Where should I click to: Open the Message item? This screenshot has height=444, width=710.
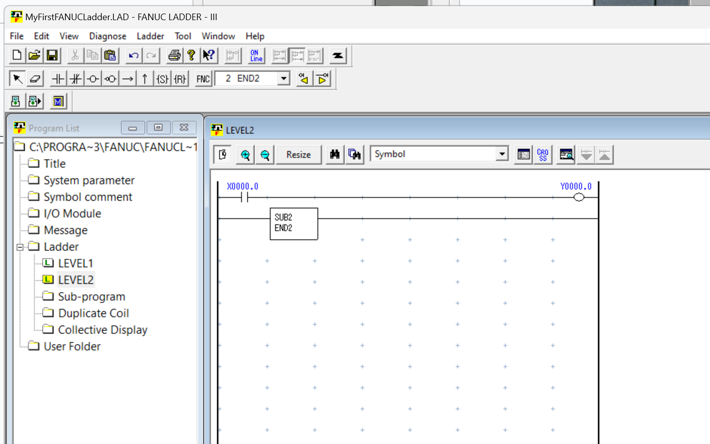click(x=66, y=230)
